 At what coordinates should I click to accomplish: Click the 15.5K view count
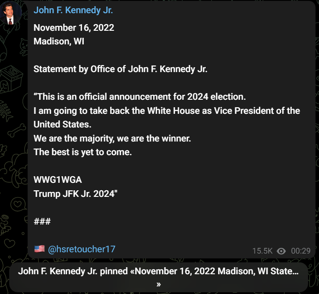coord(262,251)
